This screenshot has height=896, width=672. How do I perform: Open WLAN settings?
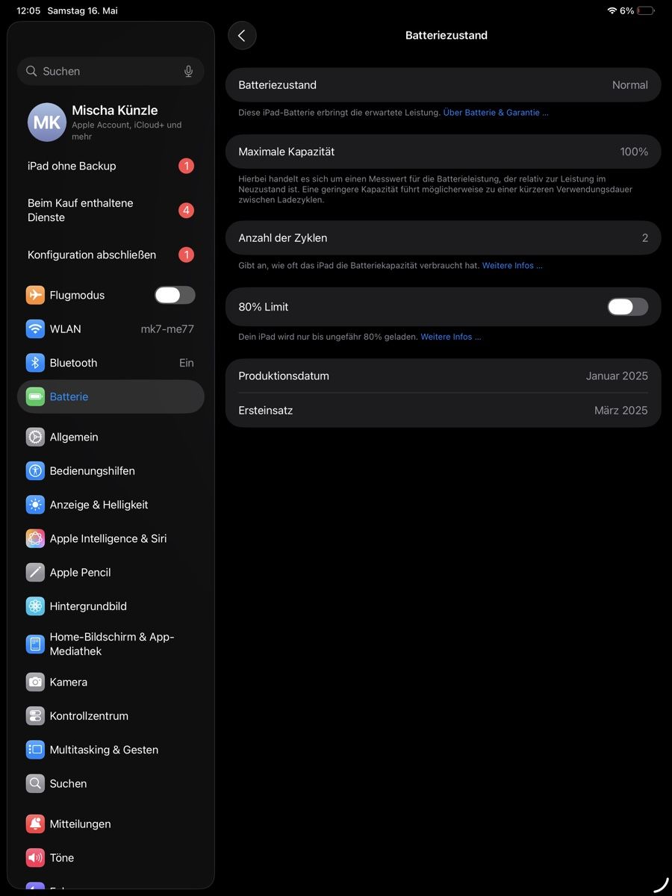(x=111, y=329)
